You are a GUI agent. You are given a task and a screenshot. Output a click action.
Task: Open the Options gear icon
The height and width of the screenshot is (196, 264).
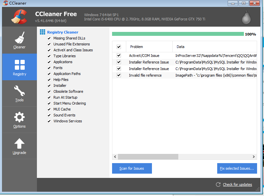point(19,117)
